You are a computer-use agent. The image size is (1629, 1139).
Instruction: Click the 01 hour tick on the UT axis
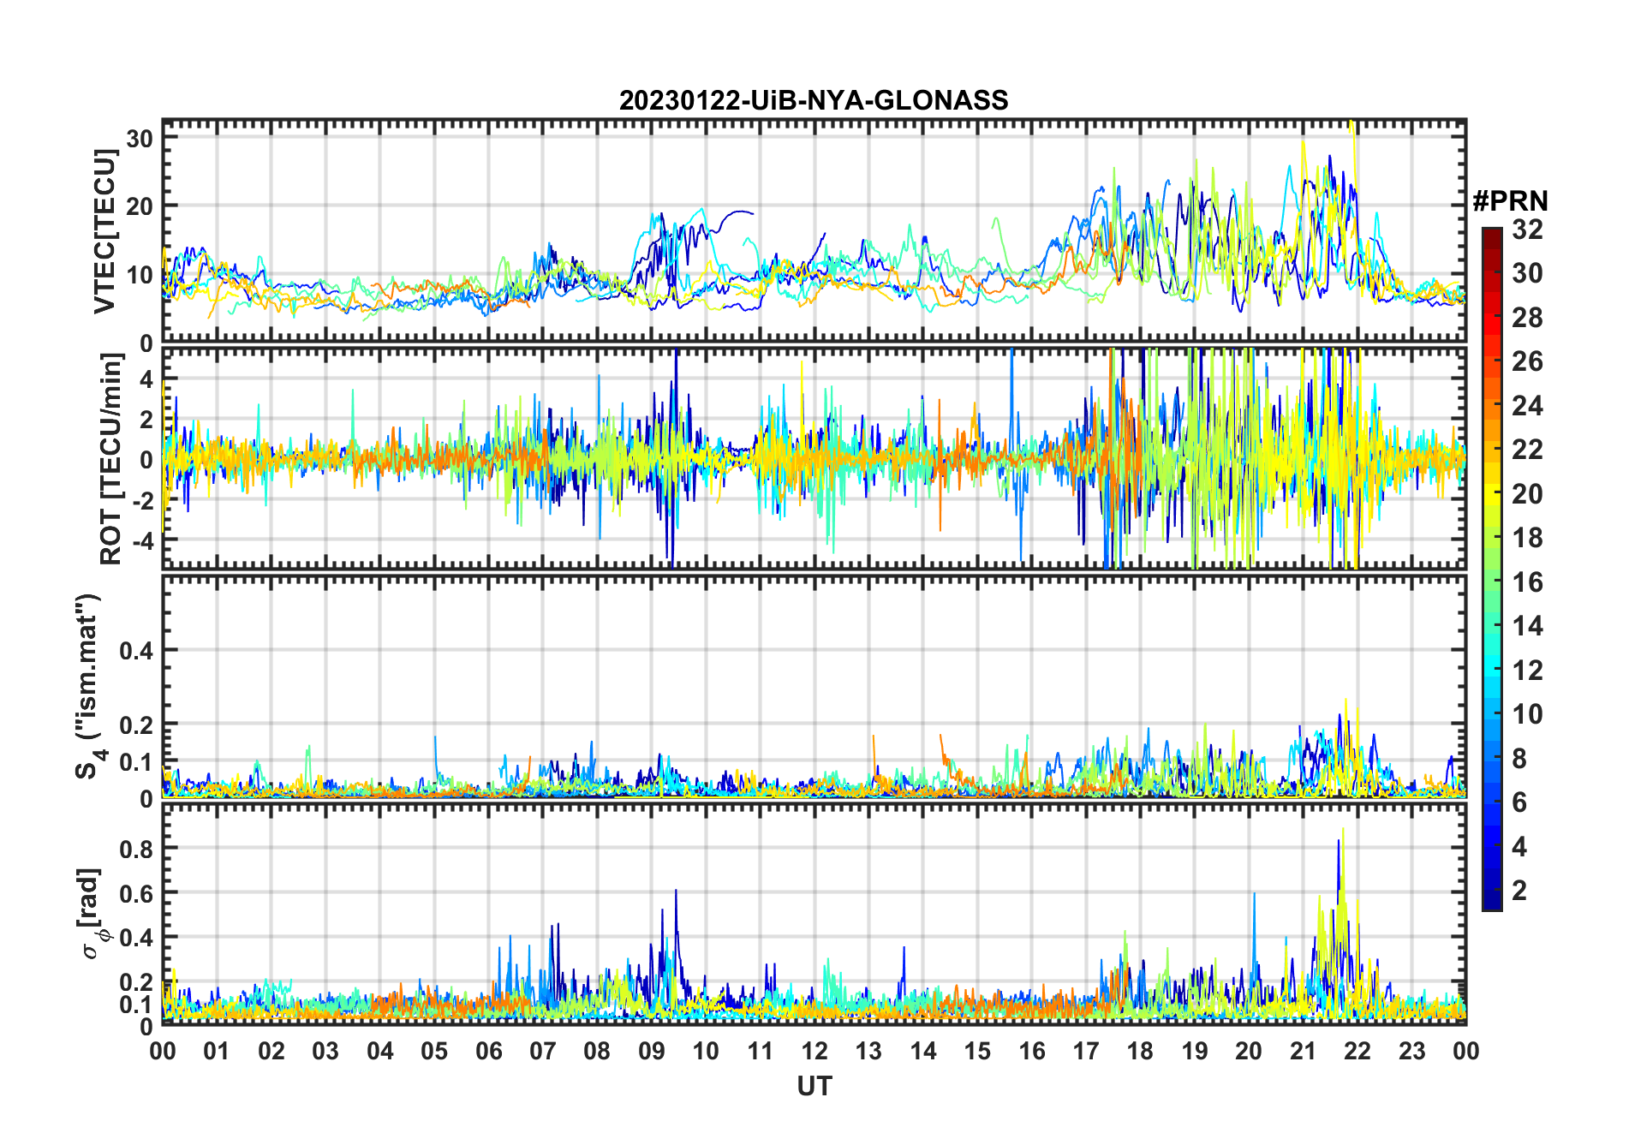217,1051
